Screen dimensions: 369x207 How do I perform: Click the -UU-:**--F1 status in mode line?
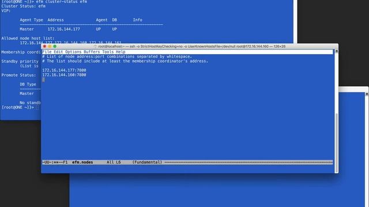[x=55, y=162]
